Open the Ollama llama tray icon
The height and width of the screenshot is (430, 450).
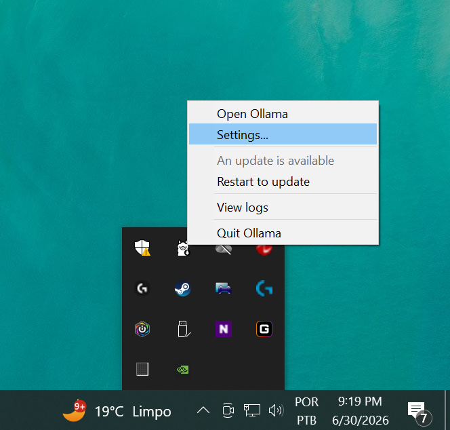(x=183, y=248)
